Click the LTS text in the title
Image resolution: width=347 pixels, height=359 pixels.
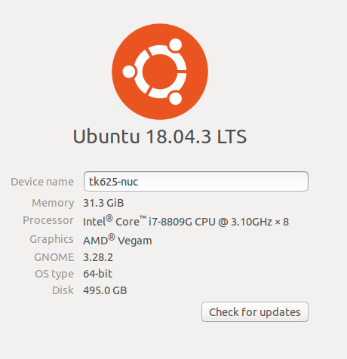232,137
